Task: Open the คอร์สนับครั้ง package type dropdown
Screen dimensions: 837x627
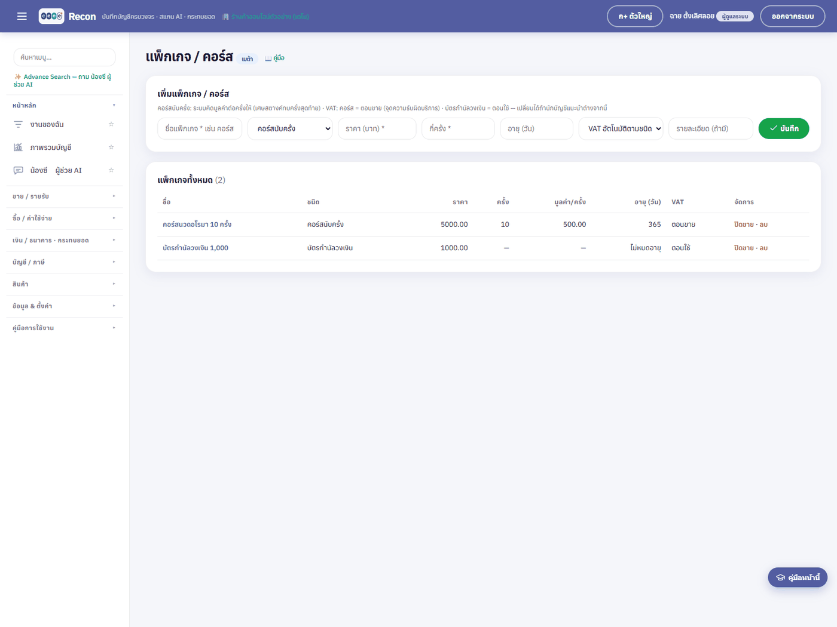Action: (x=290, y=128)
